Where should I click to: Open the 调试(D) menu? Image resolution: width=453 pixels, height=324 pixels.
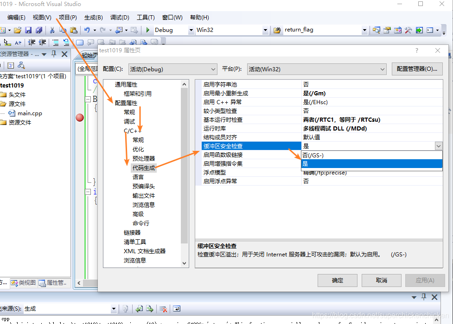[x=120, y=17]
